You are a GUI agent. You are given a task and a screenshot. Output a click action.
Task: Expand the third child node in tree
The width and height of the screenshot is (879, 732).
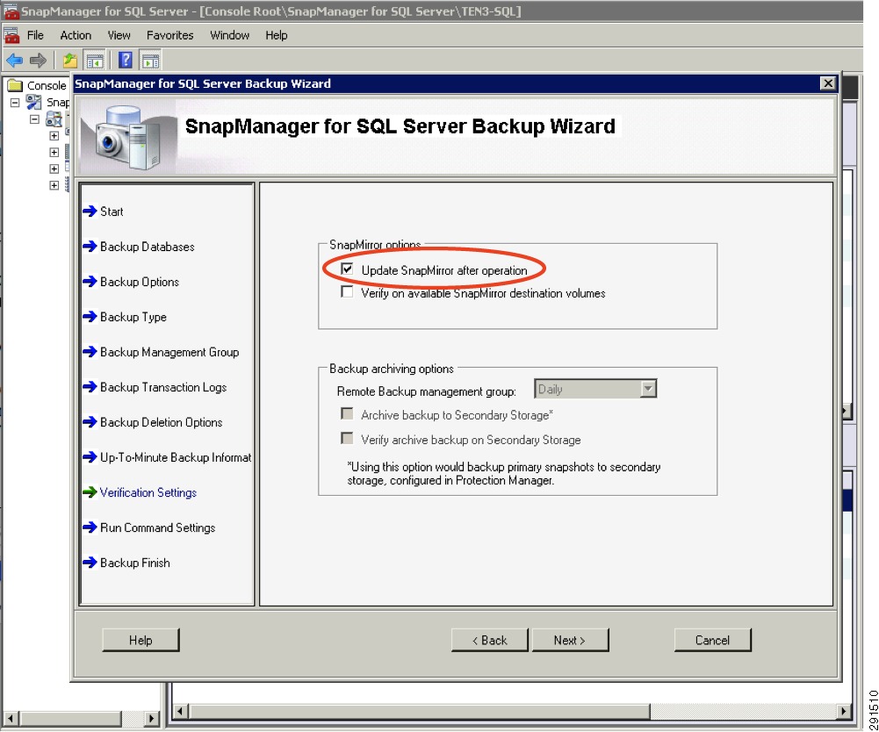click(x=54, y=169)
